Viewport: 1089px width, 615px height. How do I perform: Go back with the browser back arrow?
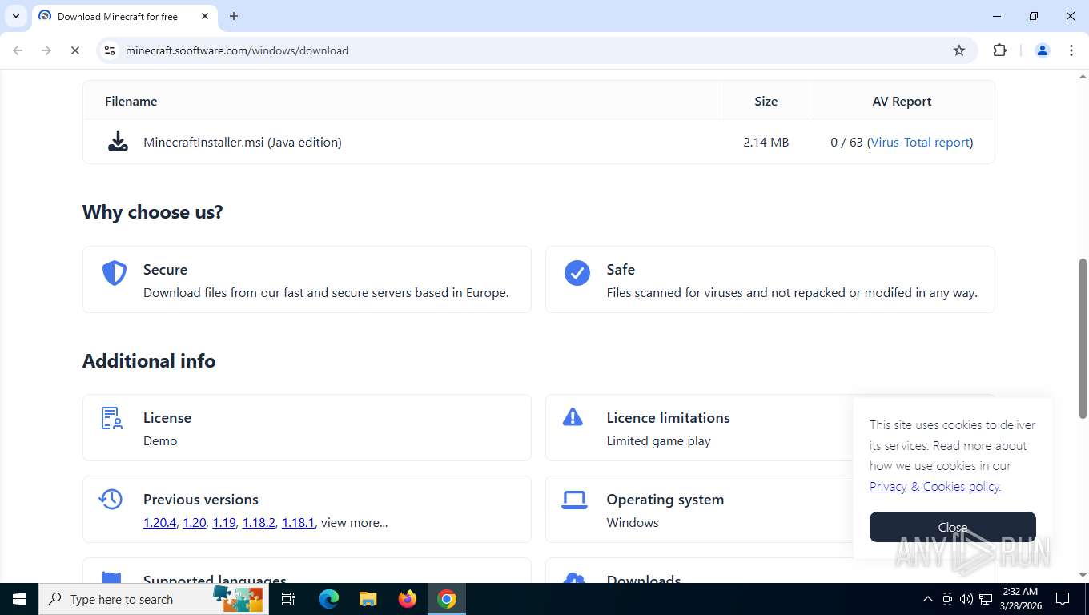click(18, 50)
